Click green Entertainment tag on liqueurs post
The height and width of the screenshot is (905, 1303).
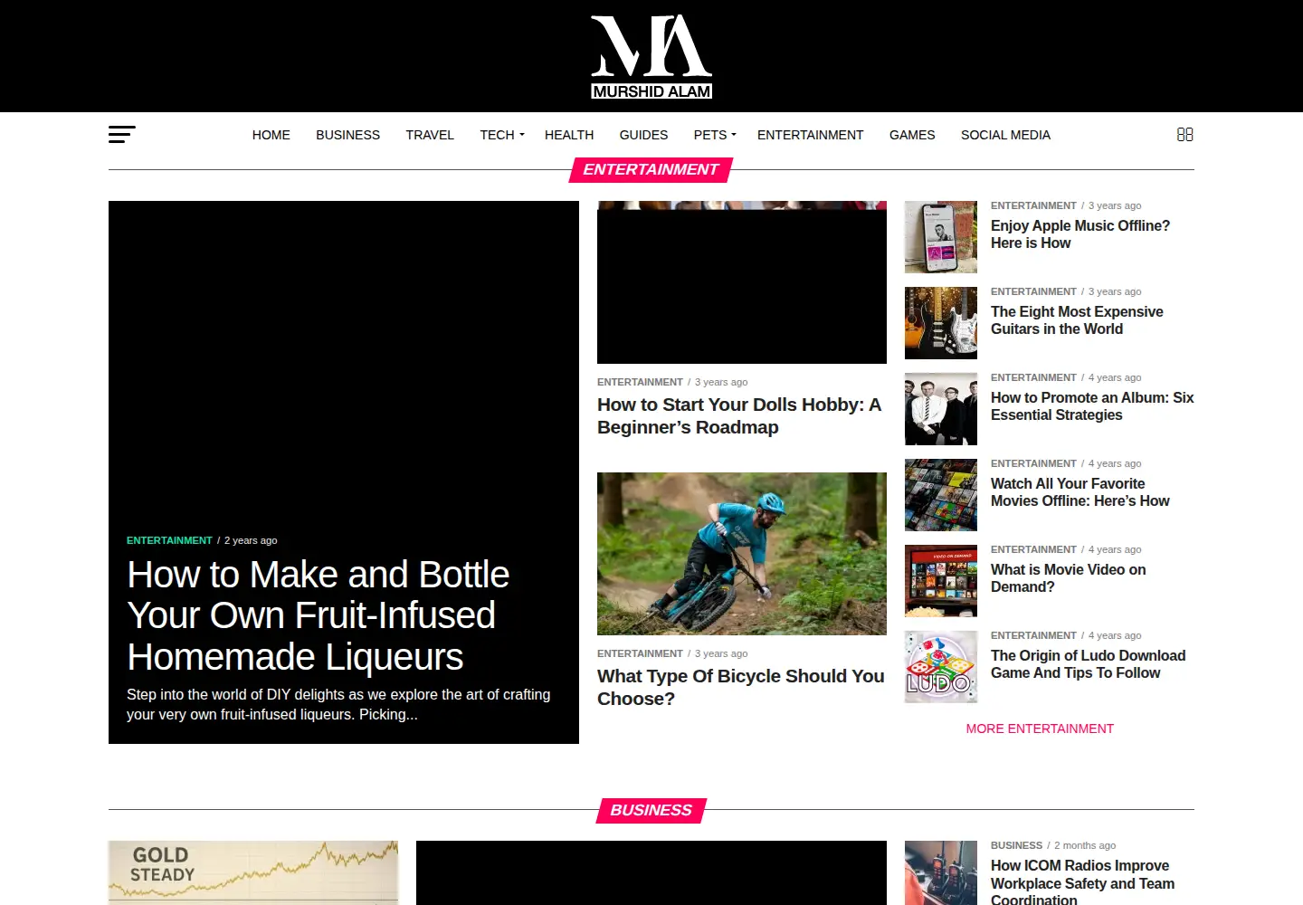coord(169,540)
